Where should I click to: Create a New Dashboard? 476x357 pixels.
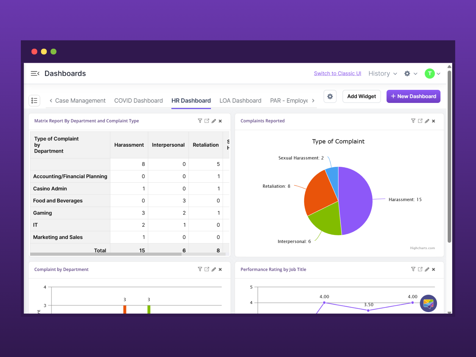click(x=413, y=96)
